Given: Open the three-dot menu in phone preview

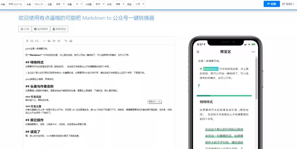Looking at the screenshot, I should click(253, 52).
